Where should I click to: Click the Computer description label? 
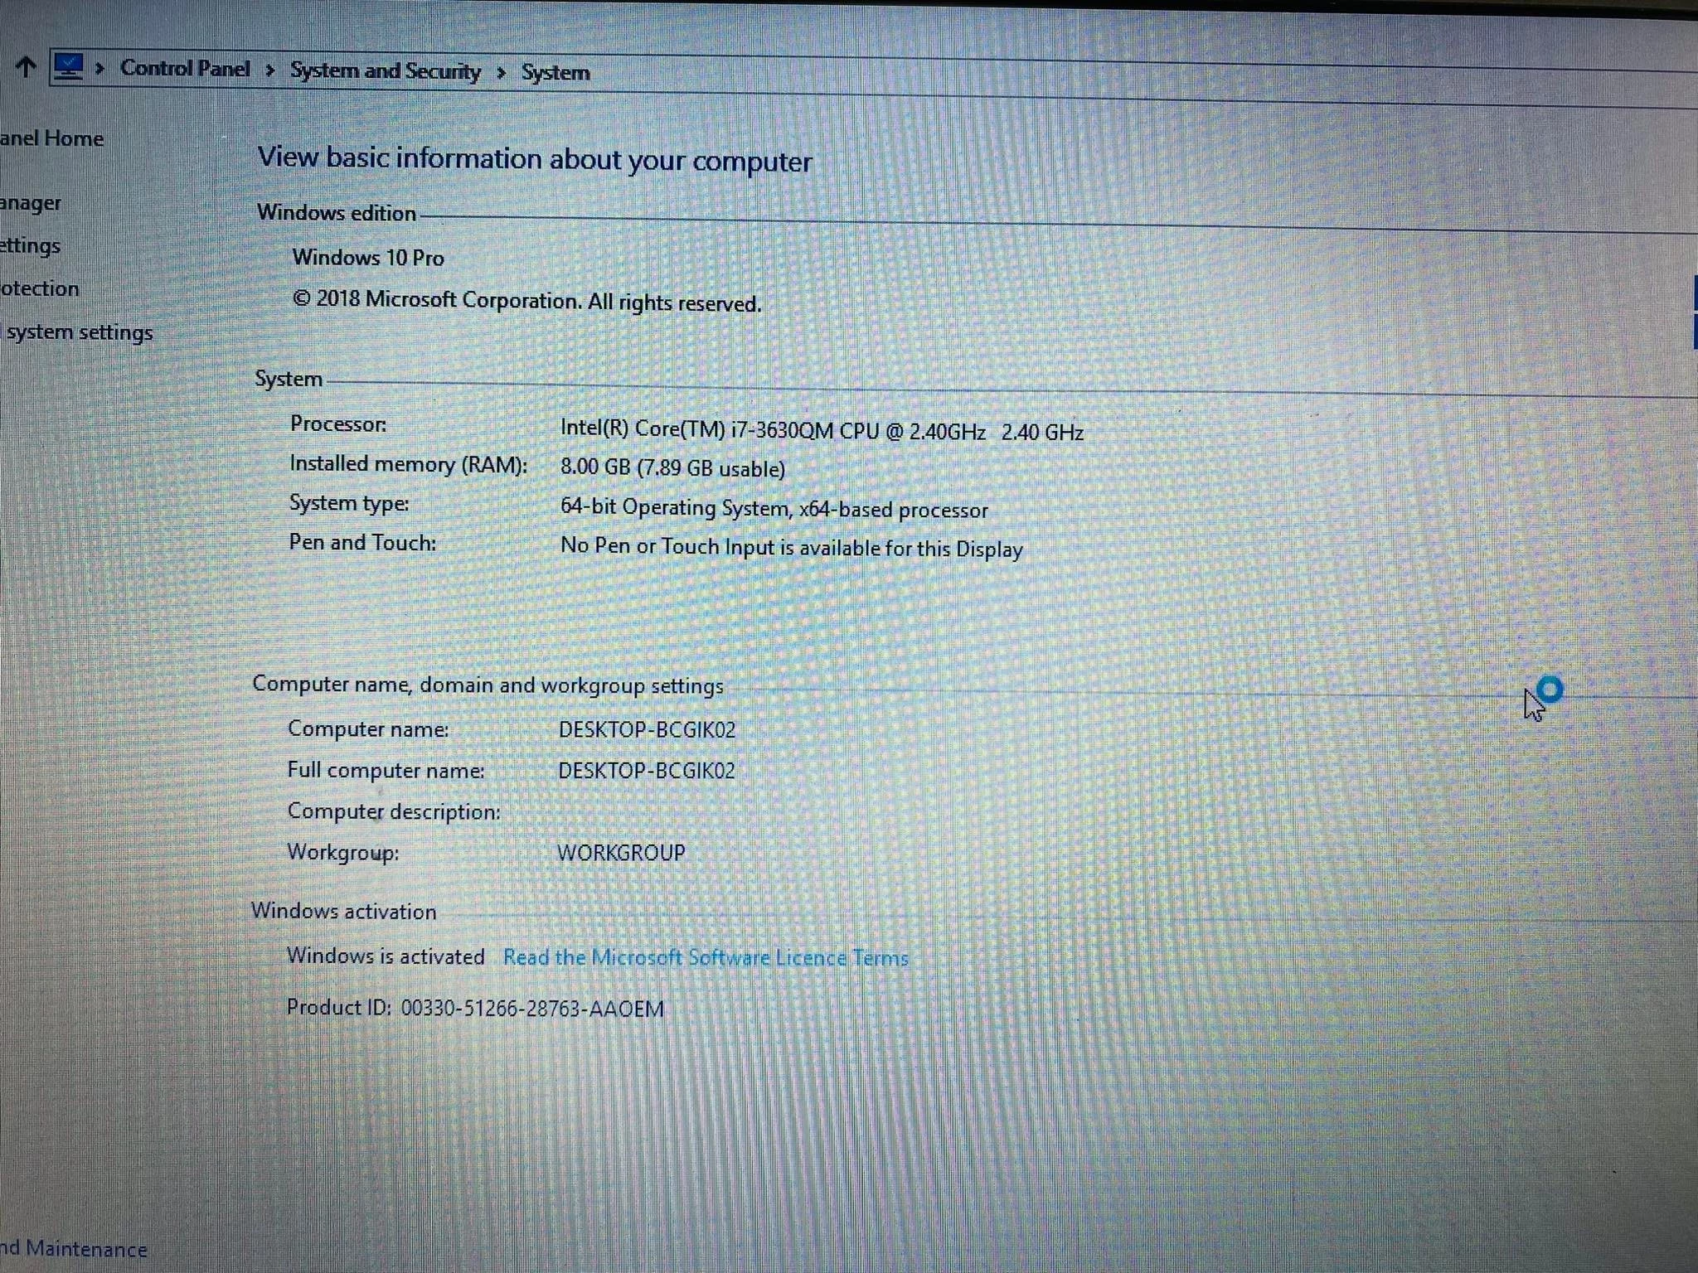point(394,811)
